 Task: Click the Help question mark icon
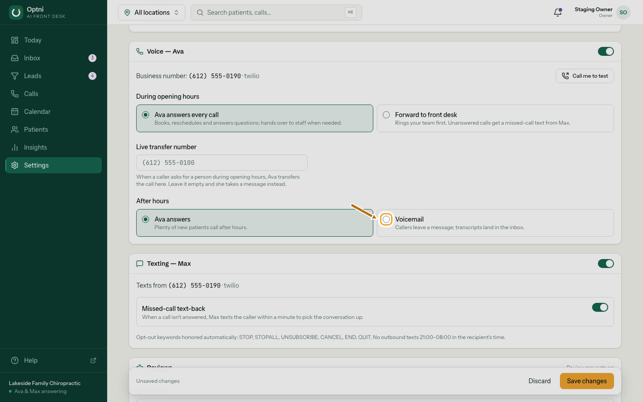point(15,360)
